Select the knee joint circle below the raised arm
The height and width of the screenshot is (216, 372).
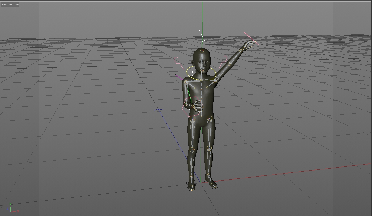209,149
